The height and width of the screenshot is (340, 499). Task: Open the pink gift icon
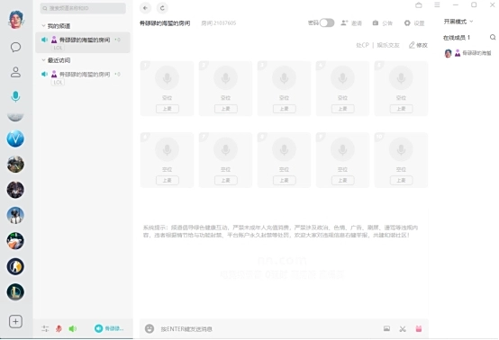(x=419, y=328)
